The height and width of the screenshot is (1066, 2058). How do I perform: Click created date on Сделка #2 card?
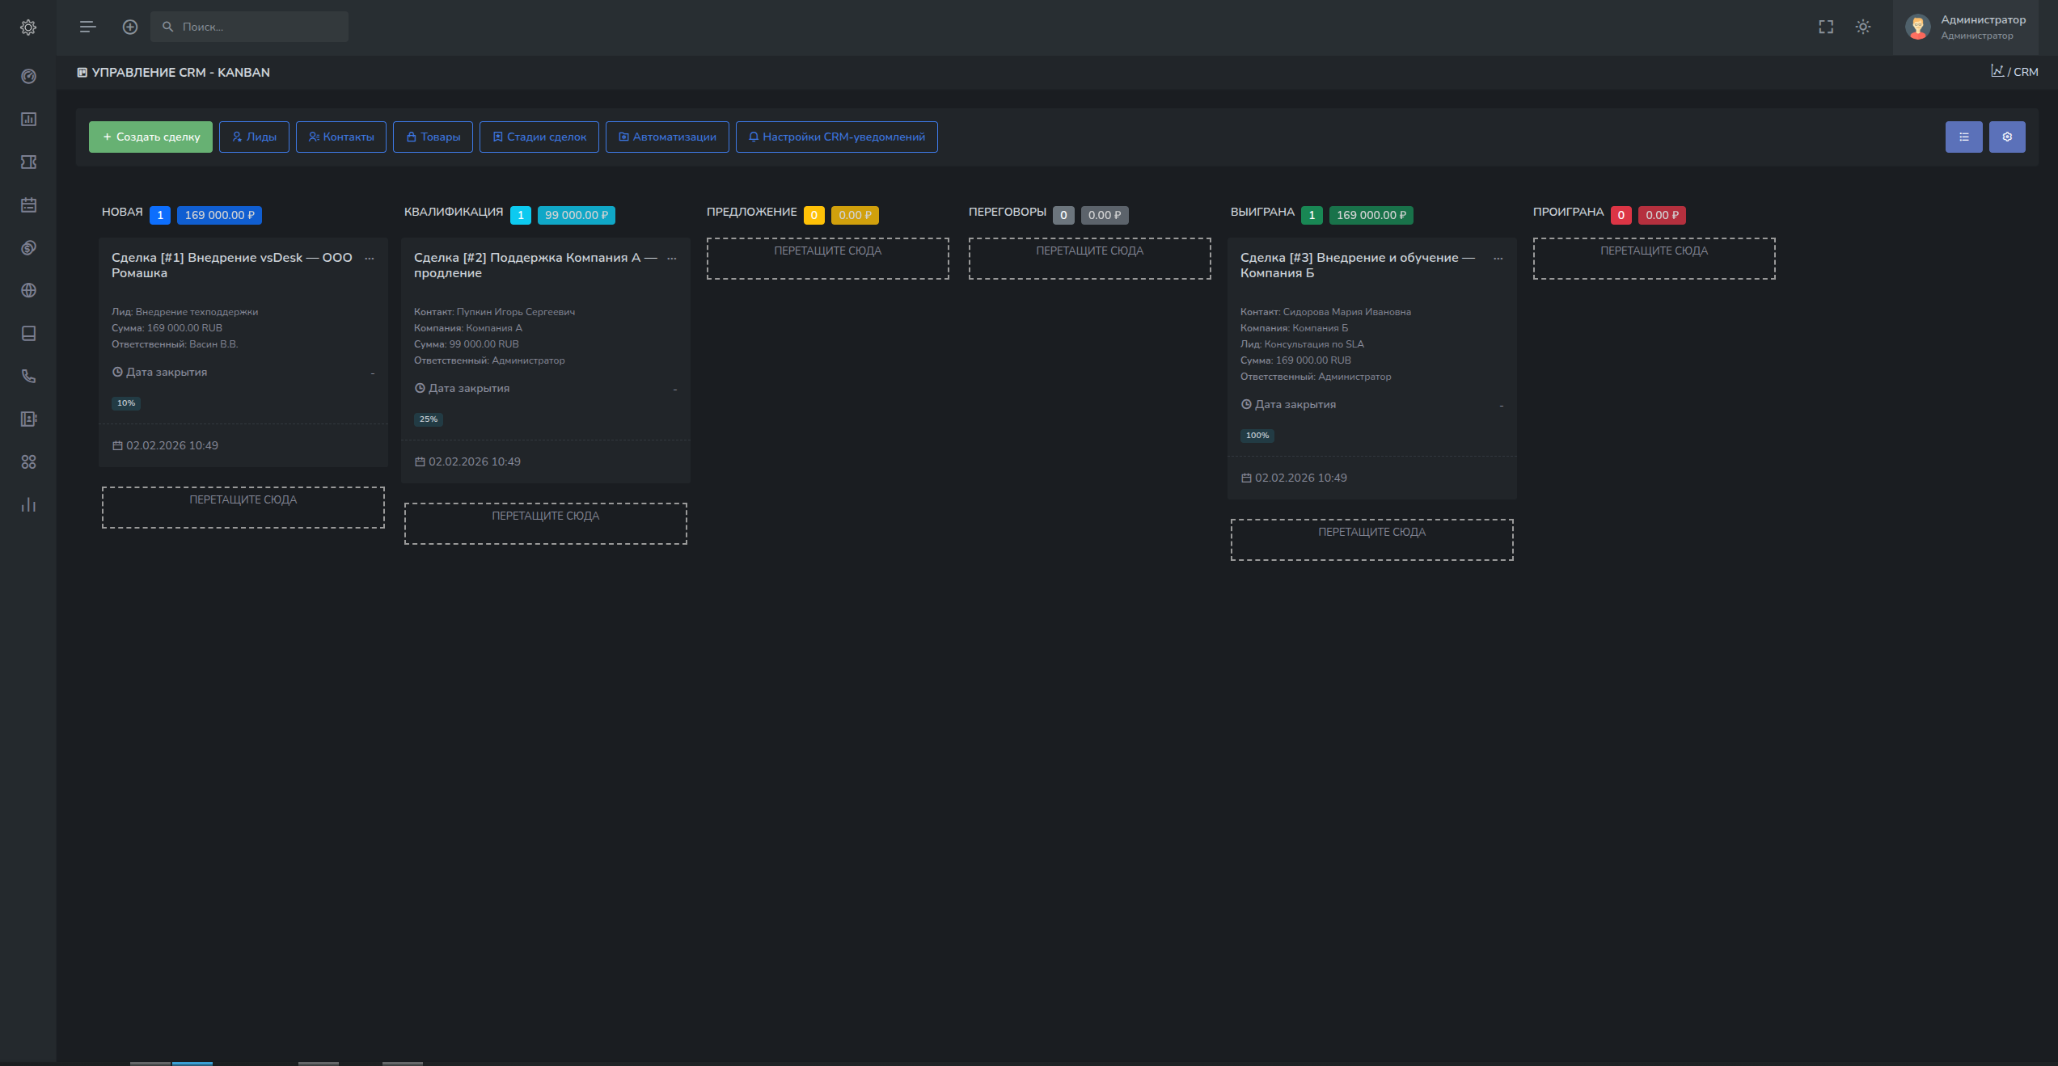coord(467,461)
